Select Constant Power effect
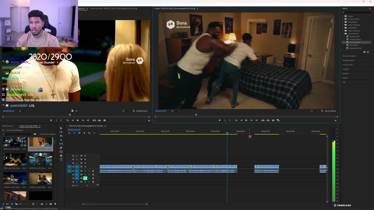 pyautogui.click(x=355, y=39)
